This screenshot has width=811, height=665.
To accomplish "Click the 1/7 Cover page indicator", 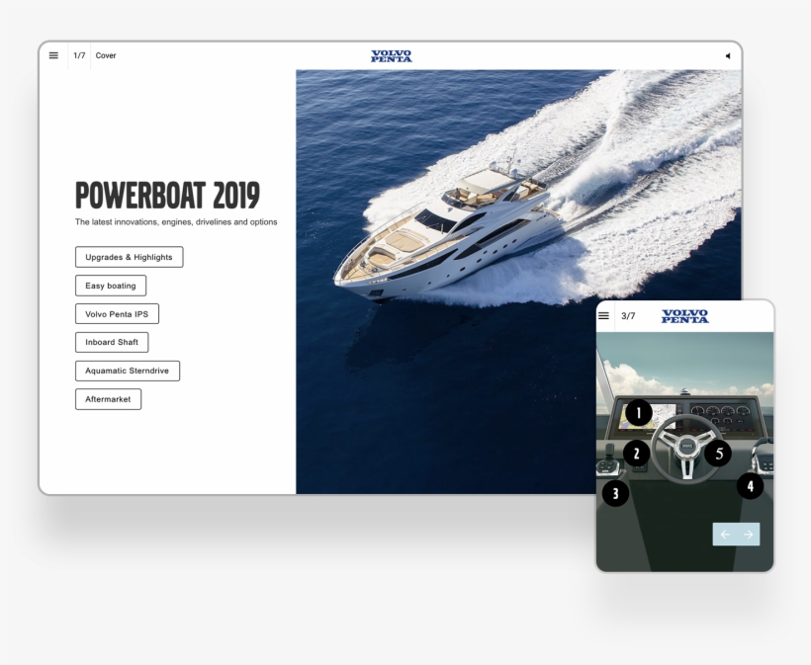I will pos(94,55).
